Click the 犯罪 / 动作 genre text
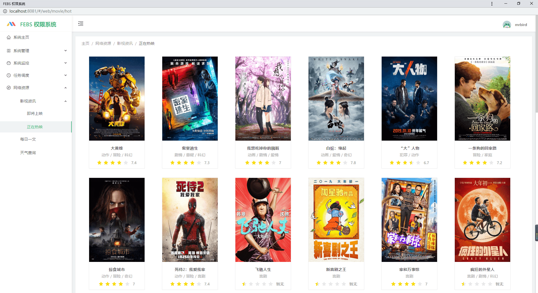 pyautogui.click(x=409, y=155)
